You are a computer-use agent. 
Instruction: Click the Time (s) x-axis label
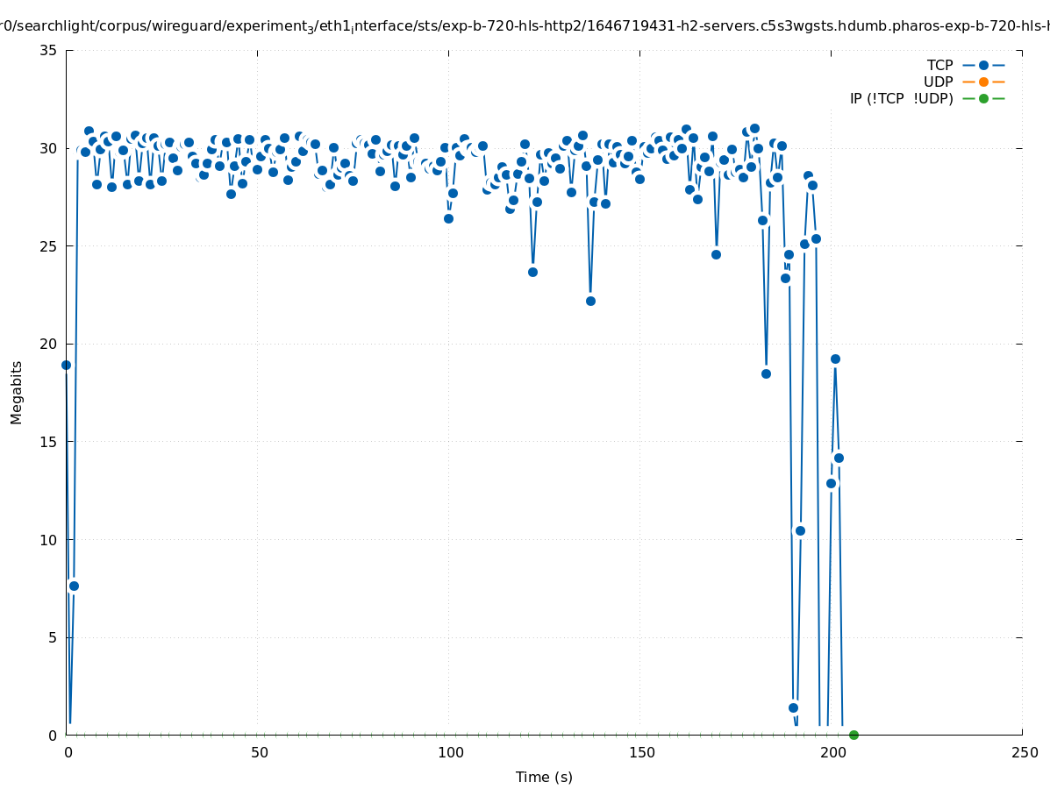(544, 777)
